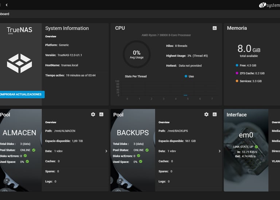The height and width of the screenshot is (200, 280).
Task: Click BACKUPS Pool Status ONLINE checkmark
Action: pos(147,150)
